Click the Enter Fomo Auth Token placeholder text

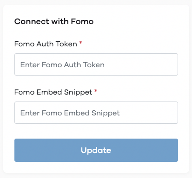pos(62,65)
